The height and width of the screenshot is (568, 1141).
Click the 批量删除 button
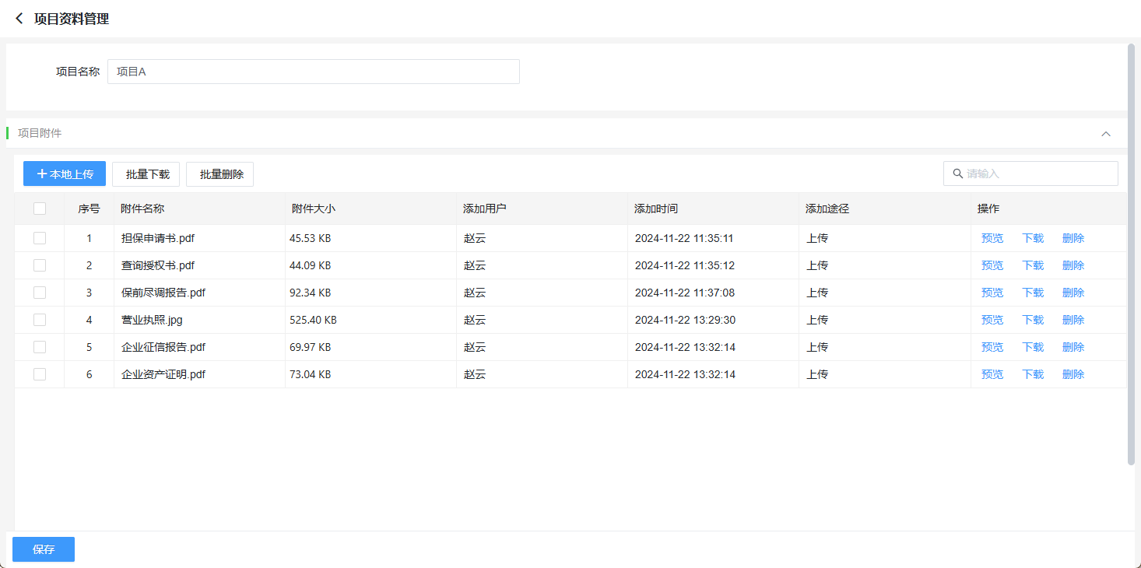pyautogui.click(x=220, y=174)
